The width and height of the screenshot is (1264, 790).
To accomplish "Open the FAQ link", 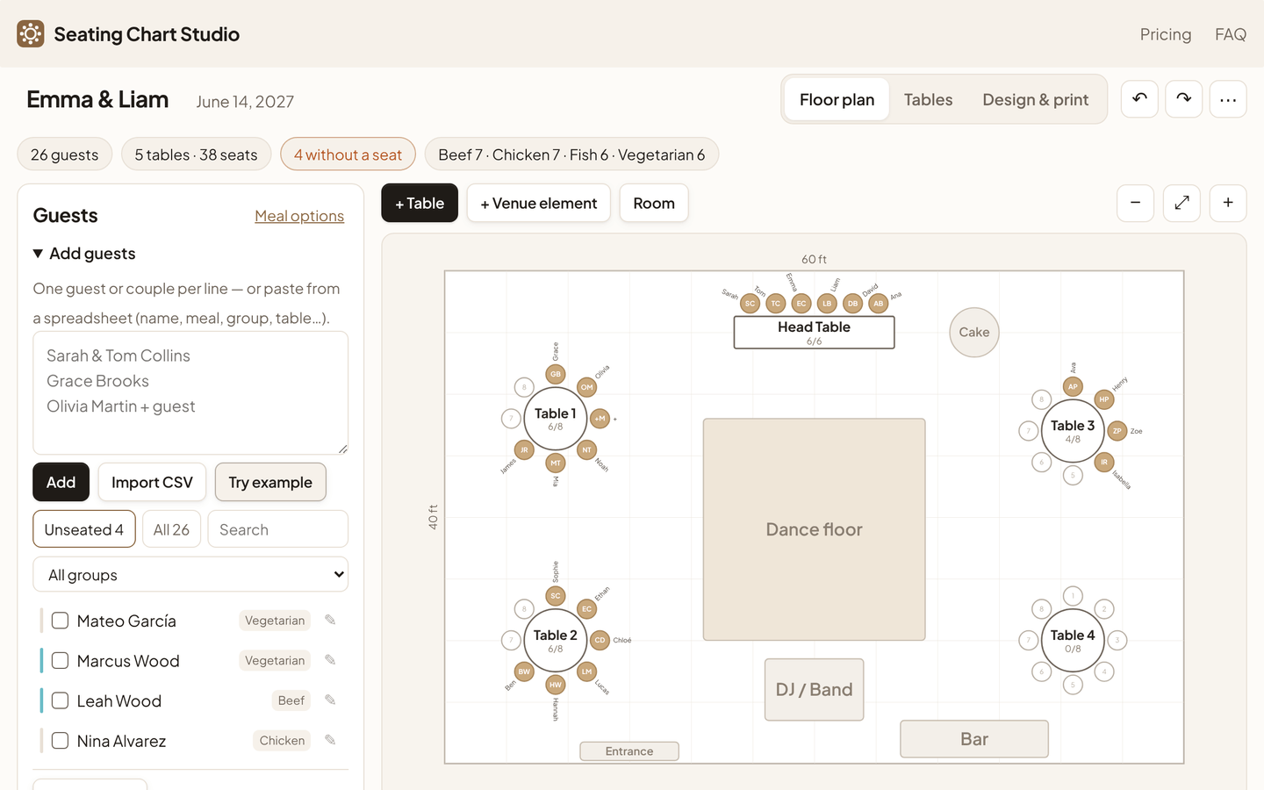I will pyautogui.click(x=1231, y=34).
